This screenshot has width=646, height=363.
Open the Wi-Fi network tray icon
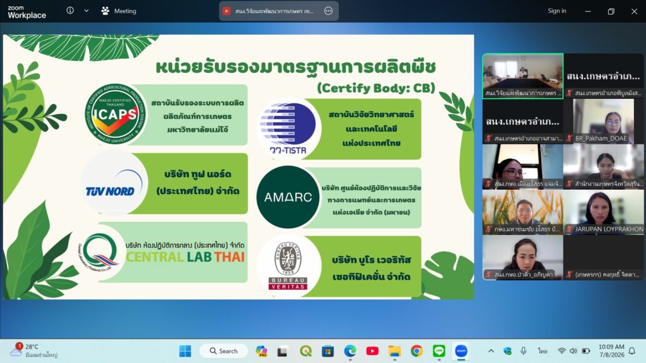click(561, 351)
